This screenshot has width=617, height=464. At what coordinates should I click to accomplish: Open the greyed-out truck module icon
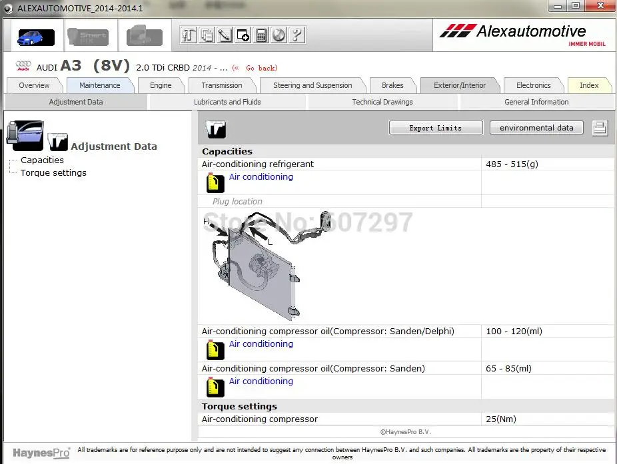(x=145, y=36)
